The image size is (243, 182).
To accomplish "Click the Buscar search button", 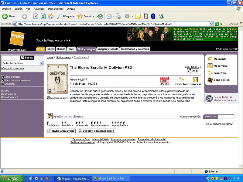I will (x=27, y=58).
